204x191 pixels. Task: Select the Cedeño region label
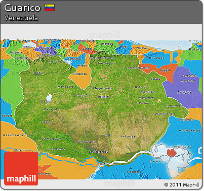[134, 172]
